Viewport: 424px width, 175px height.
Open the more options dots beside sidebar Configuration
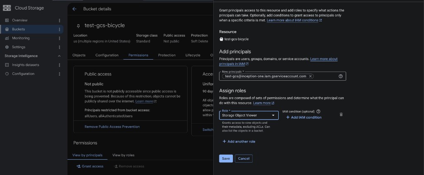click(60, 74)
